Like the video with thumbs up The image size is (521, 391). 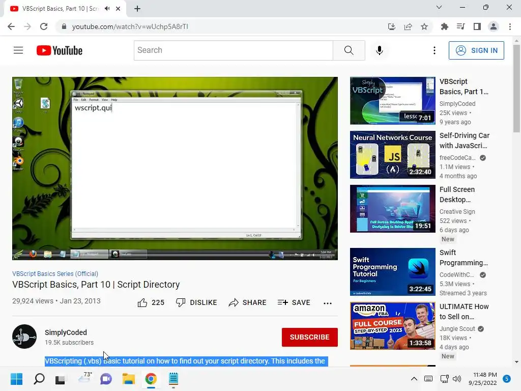151,302
